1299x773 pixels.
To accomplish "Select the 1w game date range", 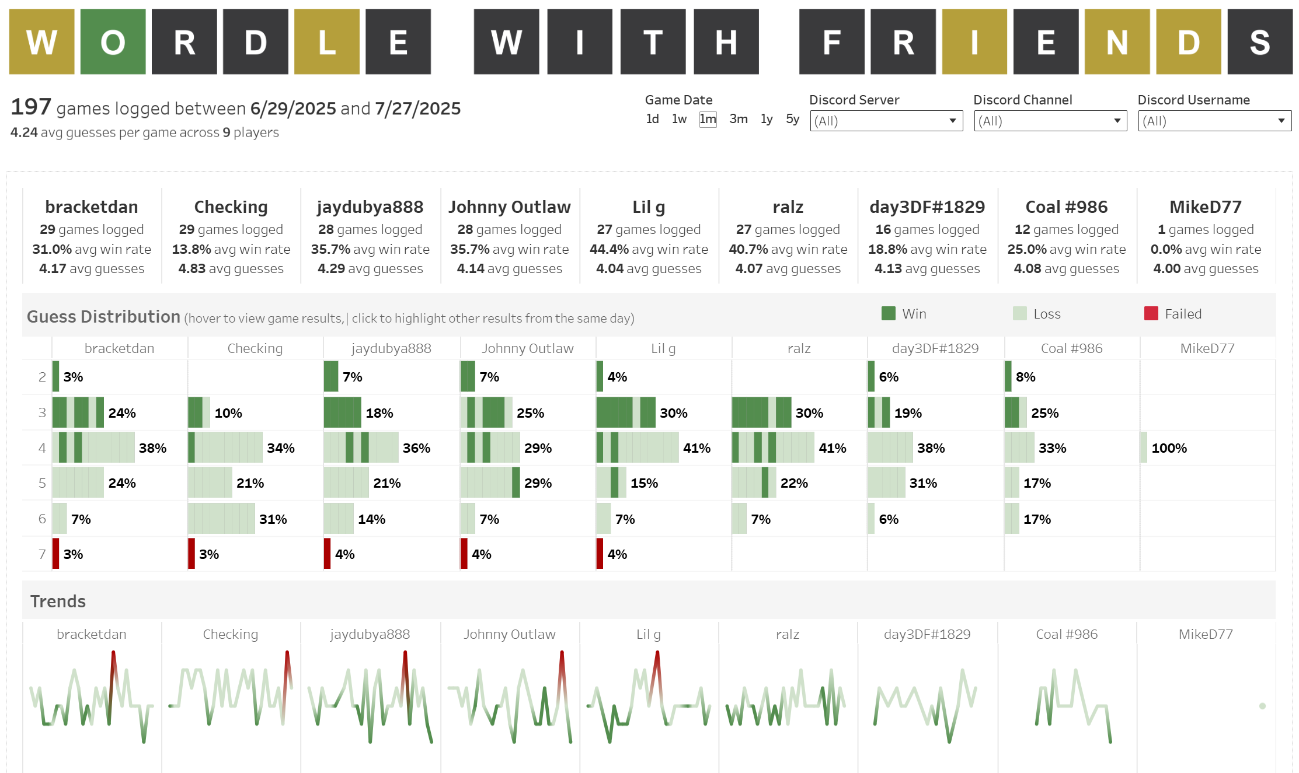I will 679,119.
